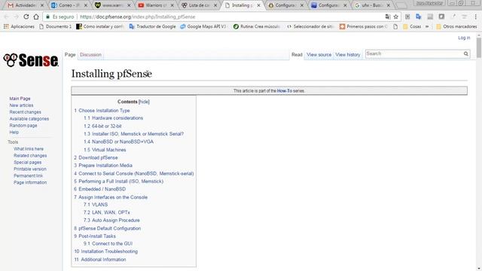Select the Page wiki tab
Image resolution: width=482 pixels, height=271 pixels.
click(x=70, y=55)
